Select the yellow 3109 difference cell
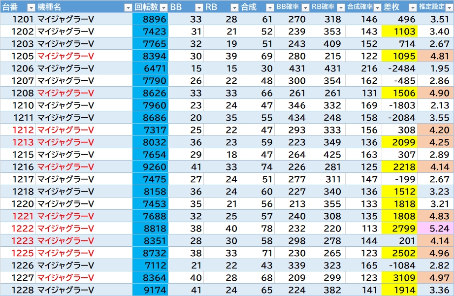This screenshot has width=454, height=296. click(x=400, y=278)
